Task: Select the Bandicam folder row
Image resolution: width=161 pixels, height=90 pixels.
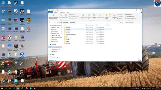Action: click(x=88, y=29)
